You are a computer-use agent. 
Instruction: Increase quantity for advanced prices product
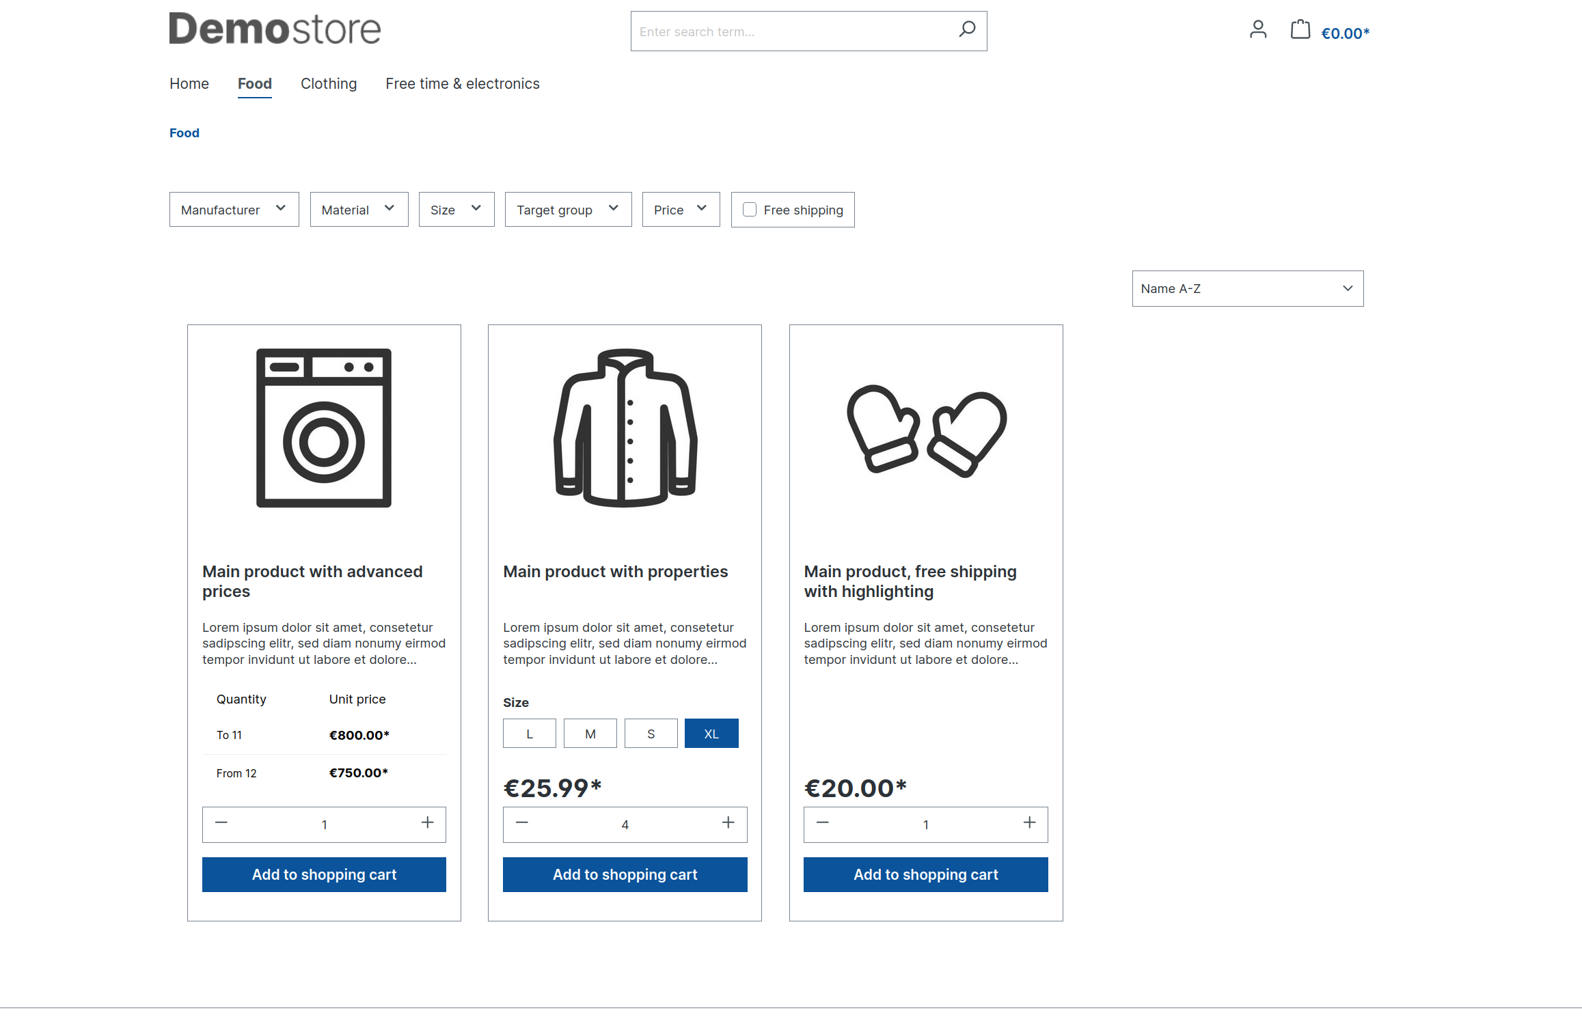428,823
